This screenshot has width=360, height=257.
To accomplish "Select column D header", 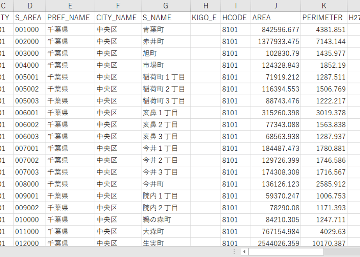I will (30, 6).
